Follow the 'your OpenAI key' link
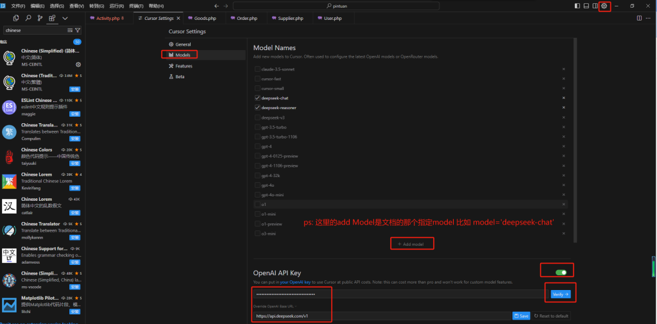The width and height of the screenshot is (657, 324). (x=295, y=282)
